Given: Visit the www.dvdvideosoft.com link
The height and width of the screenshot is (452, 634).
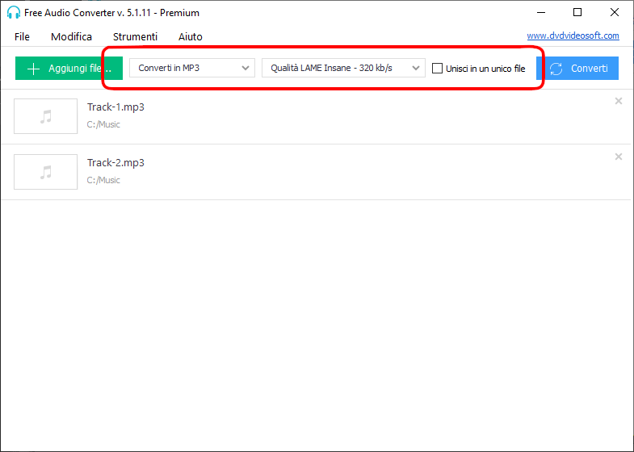Looking at the screenshot, I should click(x=573, y=36).
